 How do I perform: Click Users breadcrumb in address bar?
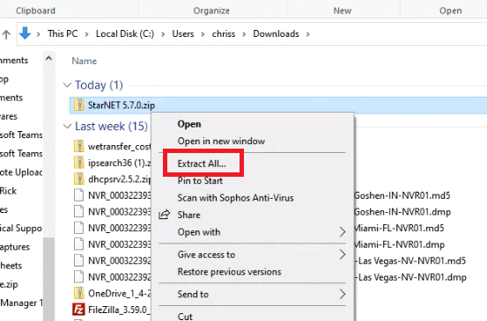click(x=183, y=33)
